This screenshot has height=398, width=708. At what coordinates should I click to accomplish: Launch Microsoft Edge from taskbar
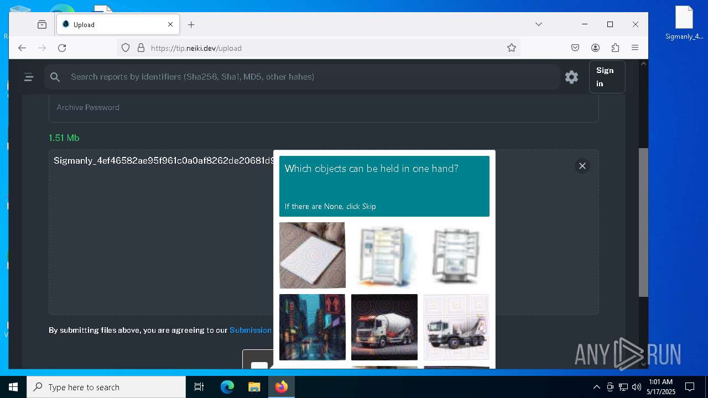pos(227,387)
